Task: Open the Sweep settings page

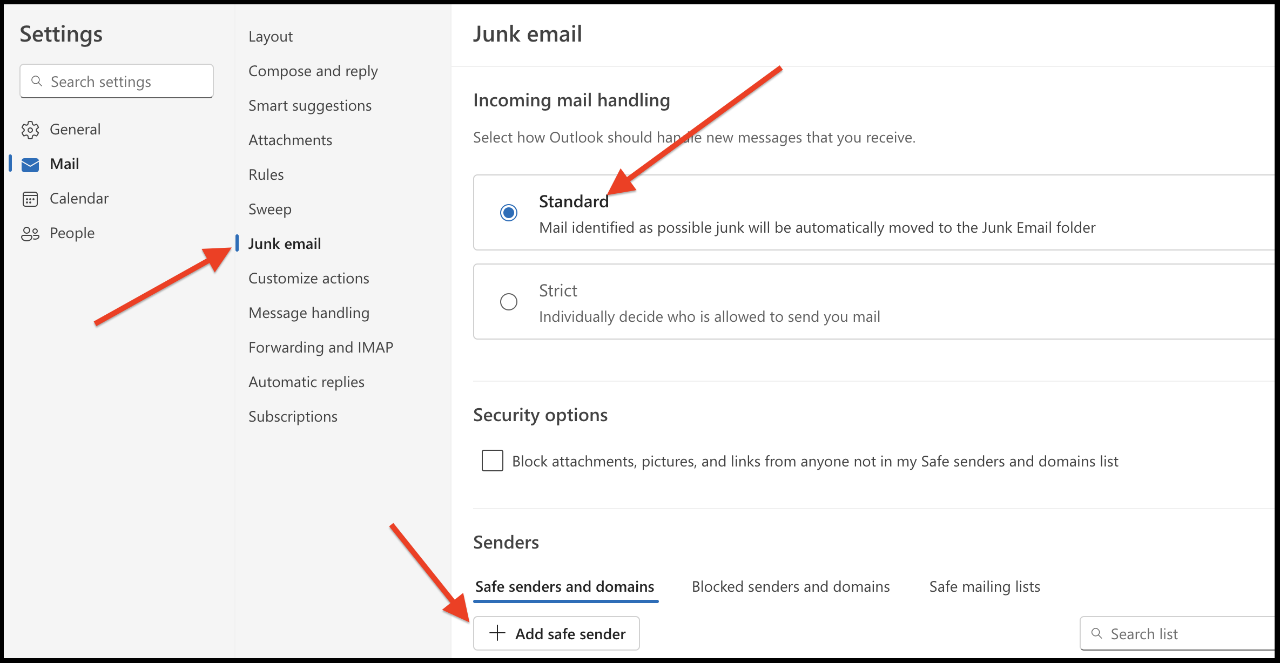Action: 270,209
